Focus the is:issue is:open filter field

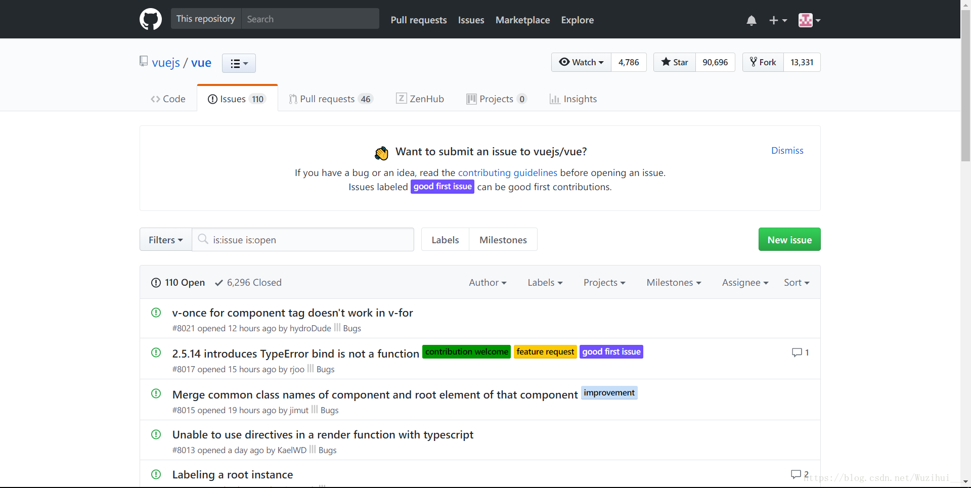303,239
